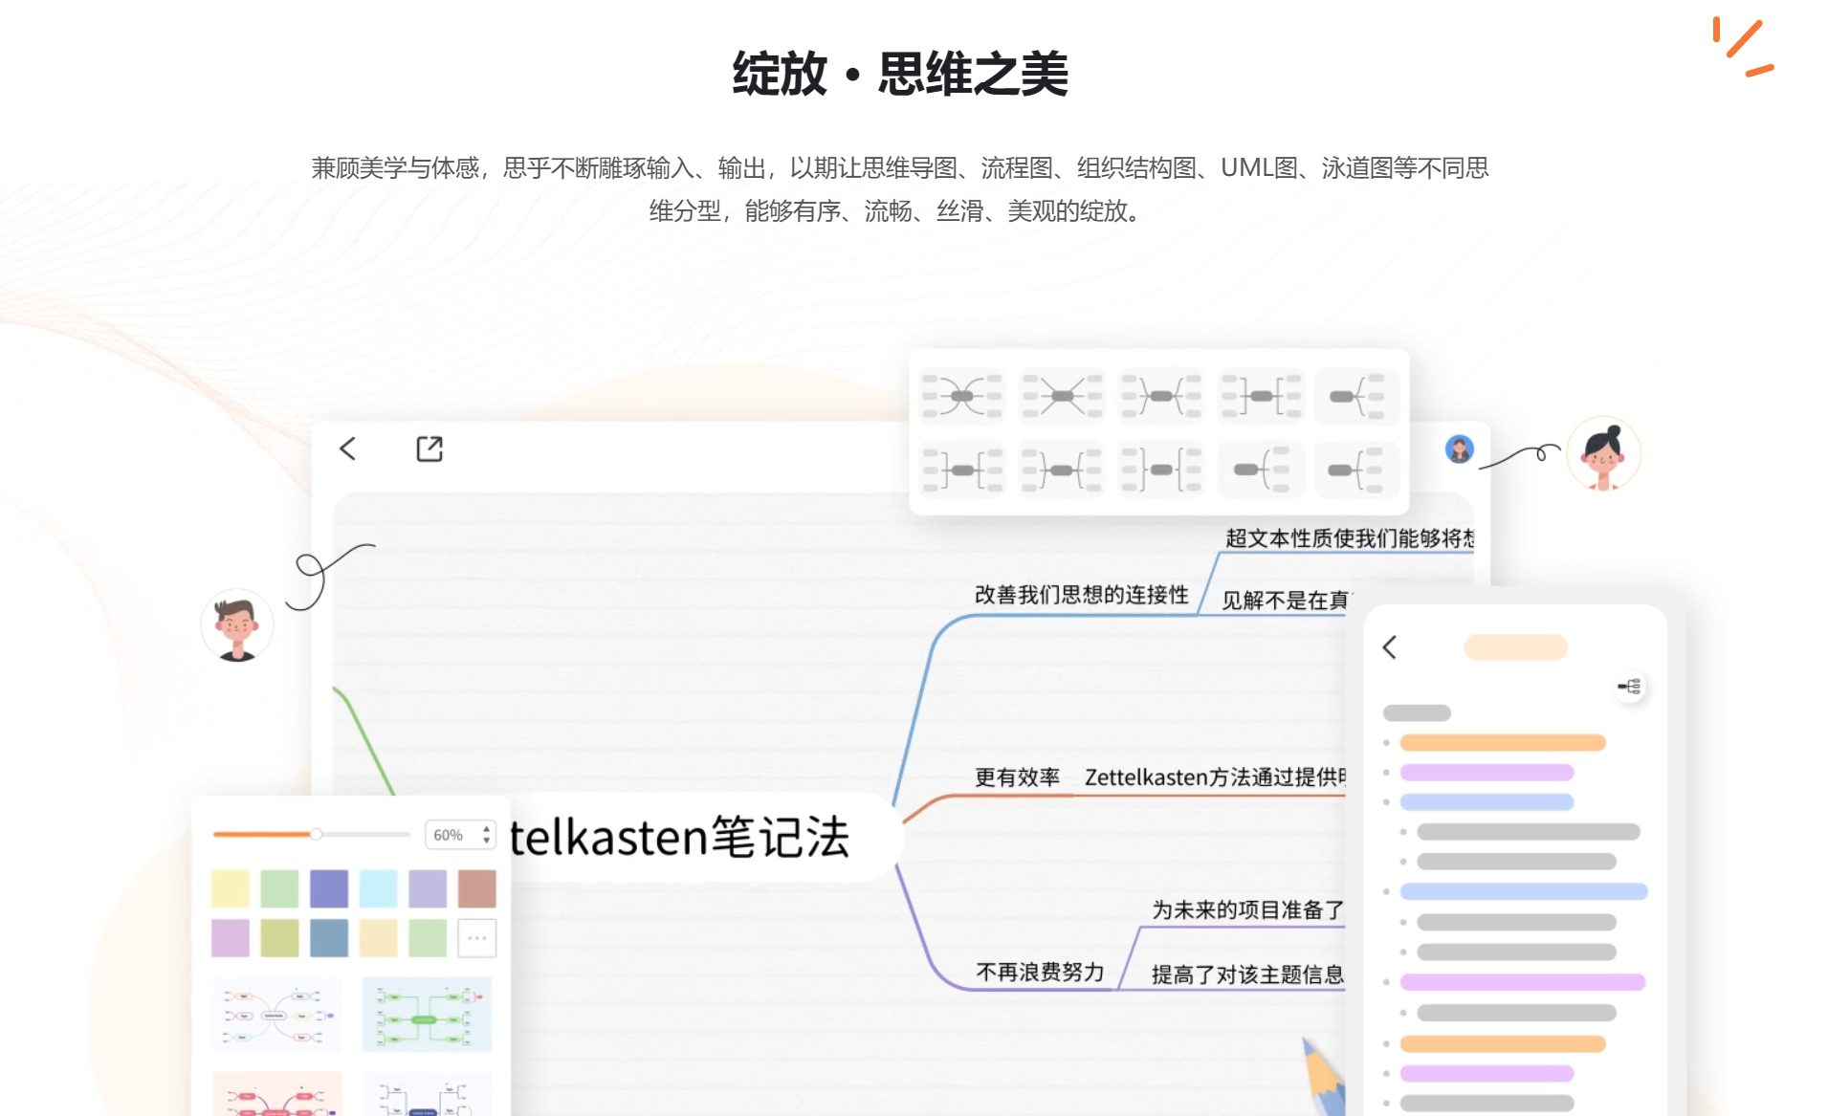Apply the green theme on light-blue thumbnail
The image size is (1828, 1116).
click(x=427, y=1015)
